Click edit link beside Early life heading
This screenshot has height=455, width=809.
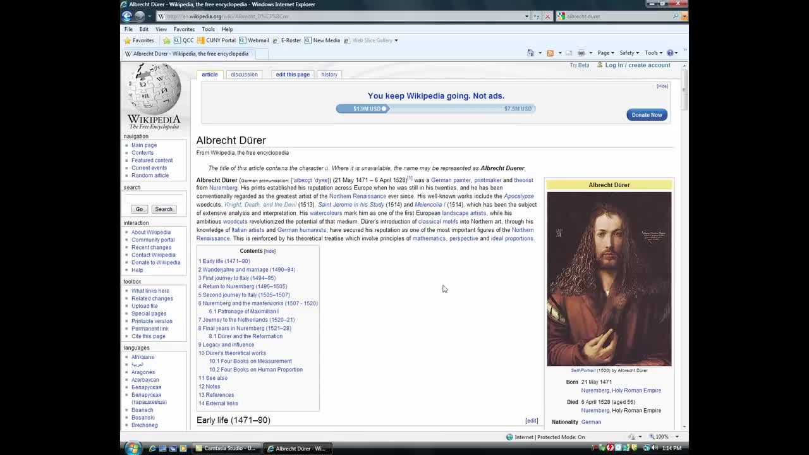point(532,421)
